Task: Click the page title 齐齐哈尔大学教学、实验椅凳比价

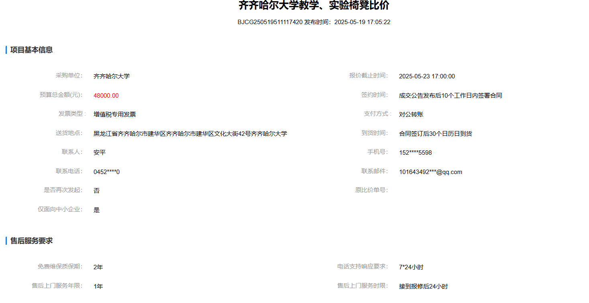Action: (314, 6)
